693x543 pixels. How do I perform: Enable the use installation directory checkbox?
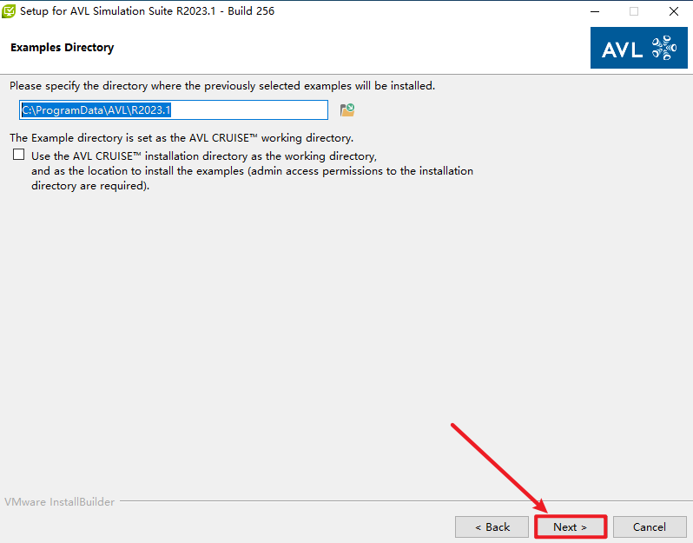pos(19,155)
